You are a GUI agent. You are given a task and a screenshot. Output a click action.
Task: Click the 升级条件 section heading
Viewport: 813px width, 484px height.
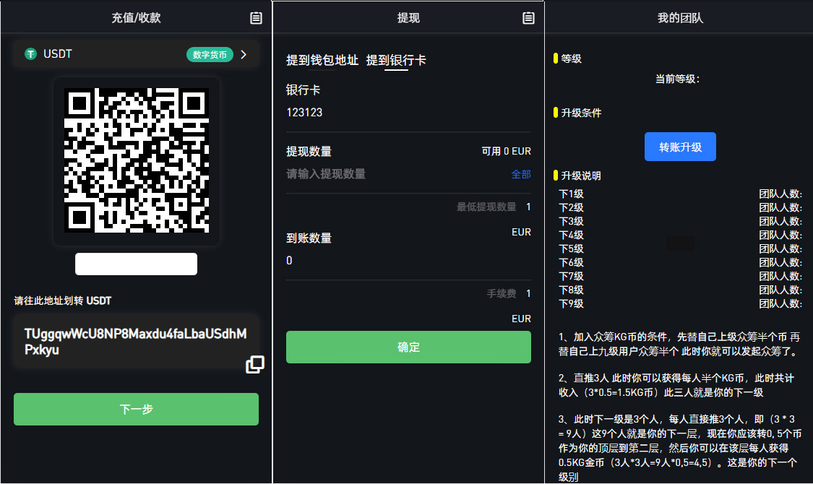[x=581, y=113]
